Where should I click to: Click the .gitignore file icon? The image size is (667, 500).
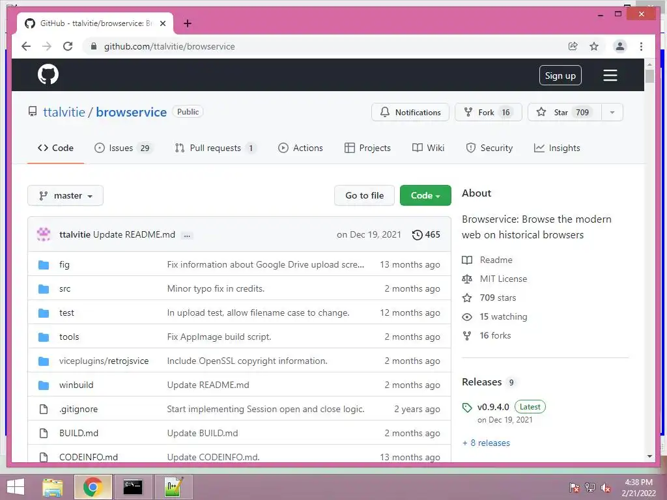pos(44,409)
